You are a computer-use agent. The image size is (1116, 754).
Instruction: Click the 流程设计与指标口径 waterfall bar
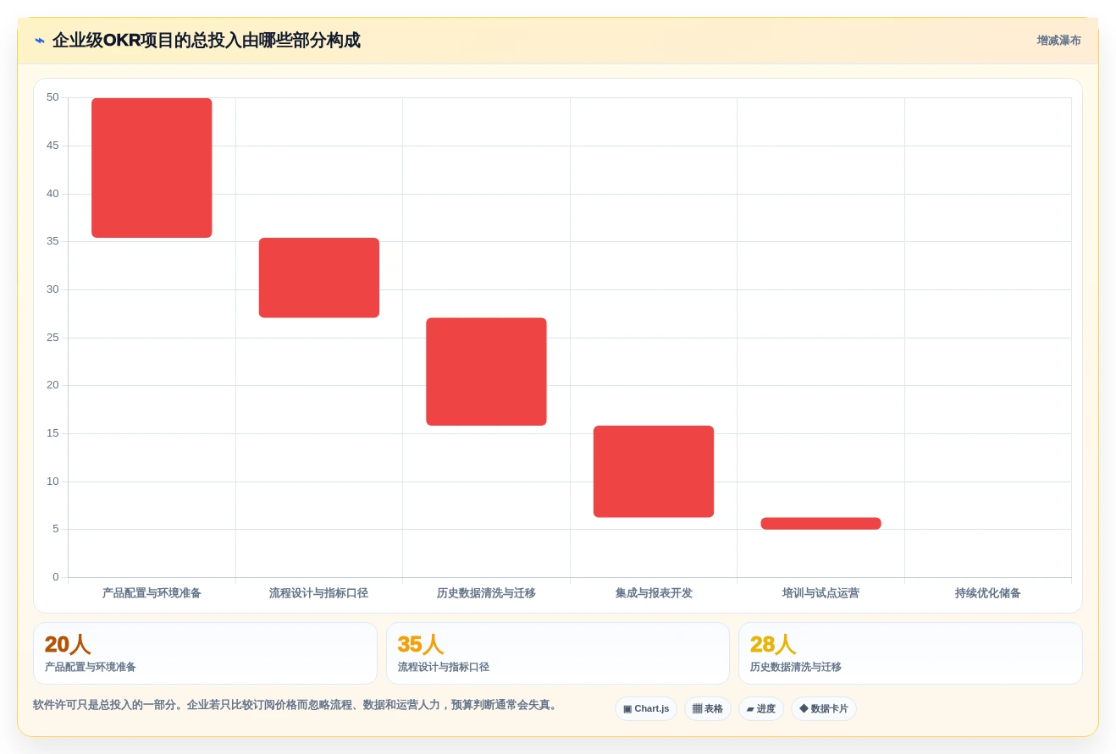tap(319, 278)
